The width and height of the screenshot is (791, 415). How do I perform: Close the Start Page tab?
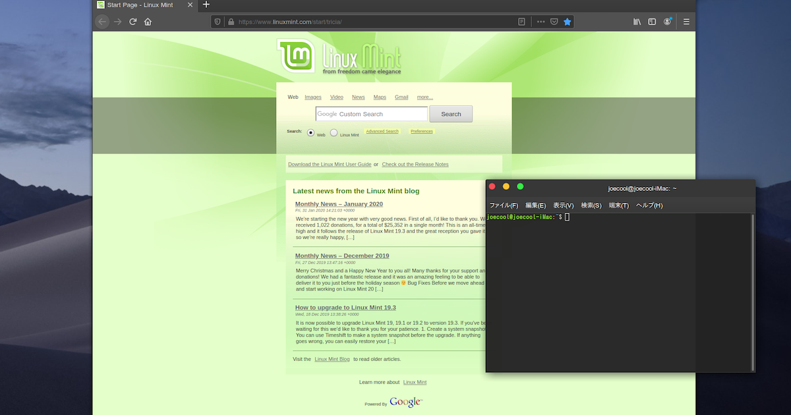(190, 5)
